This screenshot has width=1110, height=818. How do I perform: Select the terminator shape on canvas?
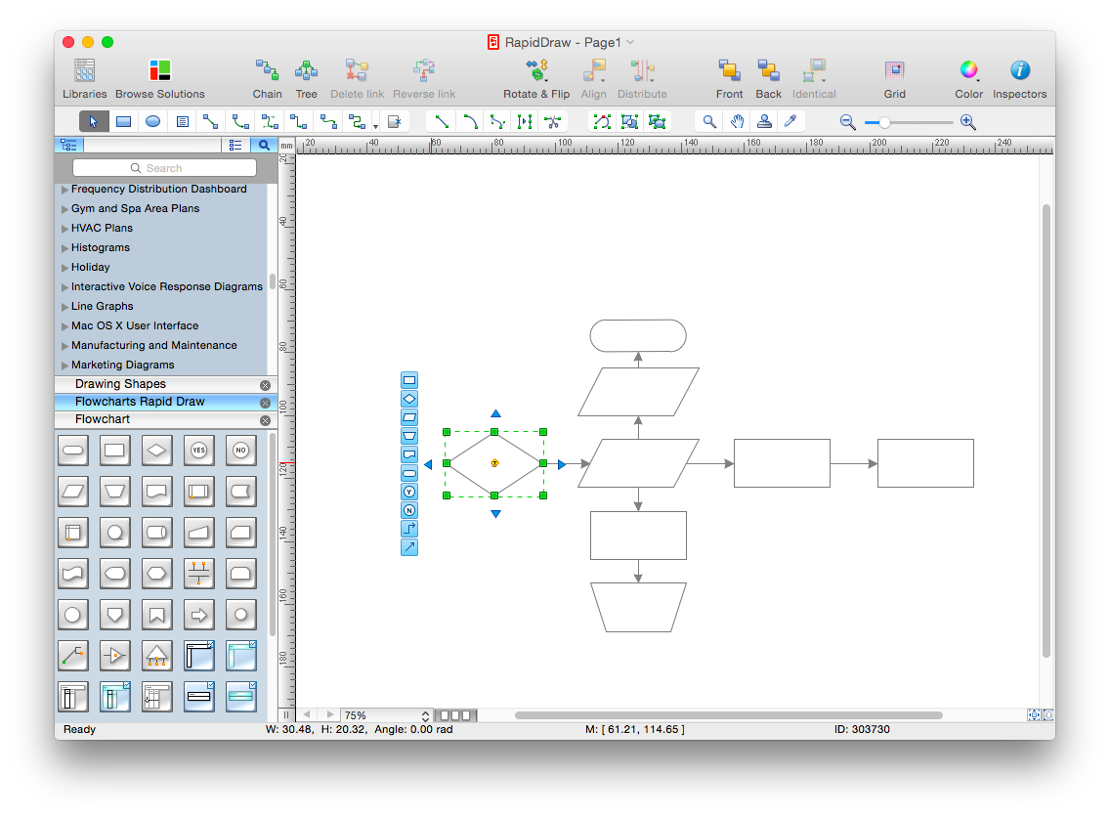click(x=638, y=335)
